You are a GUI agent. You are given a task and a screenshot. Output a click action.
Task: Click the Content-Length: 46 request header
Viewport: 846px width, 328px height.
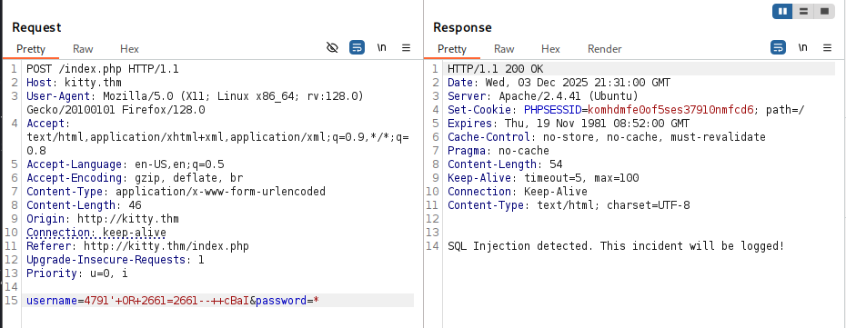tap(84, 205)
